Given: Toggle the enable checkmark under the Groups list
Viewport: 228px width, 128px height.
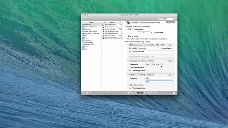Looking at the screenshot, I should [90, 93].
